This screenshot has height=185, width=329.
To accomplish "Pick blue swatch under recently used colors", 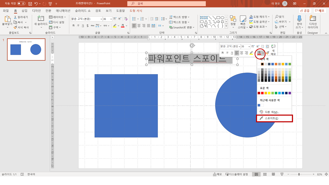I will click(259, 105).
